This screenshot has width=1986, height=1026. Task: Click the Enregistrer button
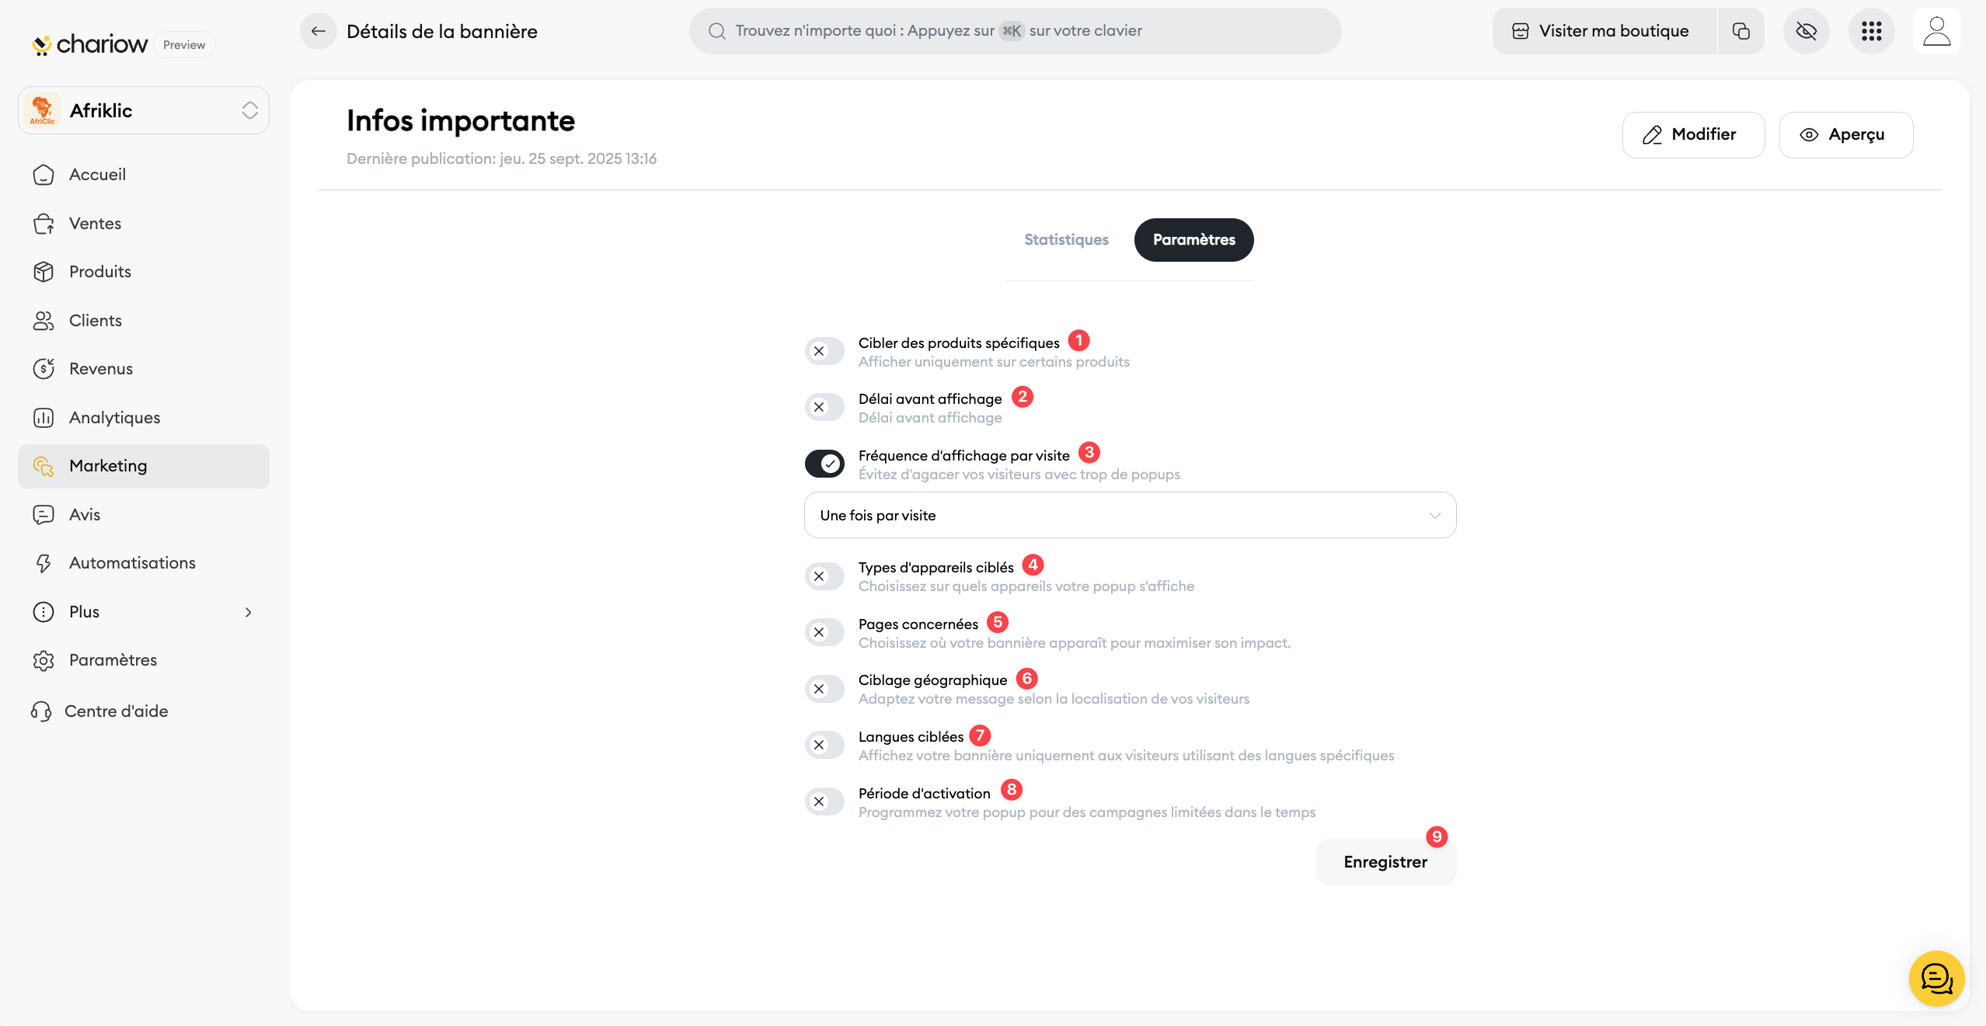click(x=1385, y=862)
